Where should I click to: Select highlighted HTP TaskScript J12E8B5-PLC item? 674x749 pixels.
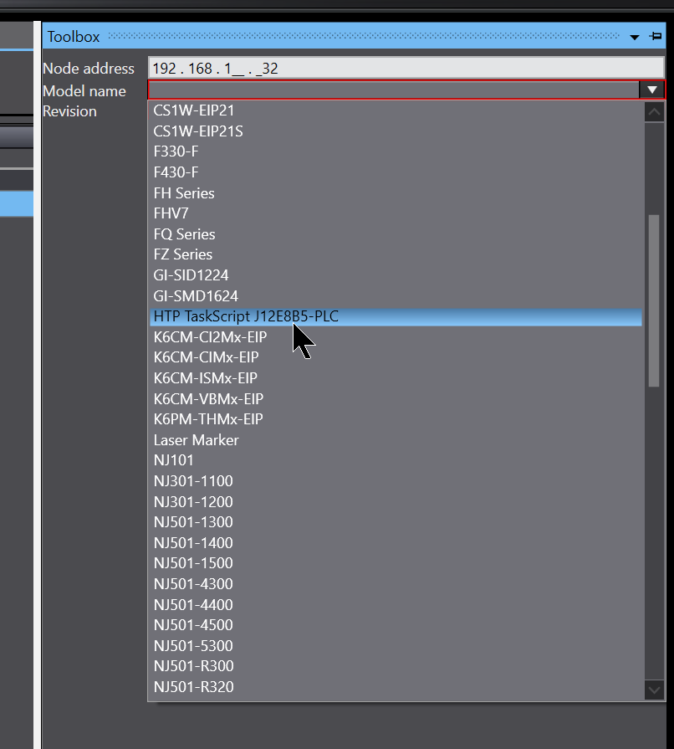pos(396,316)
